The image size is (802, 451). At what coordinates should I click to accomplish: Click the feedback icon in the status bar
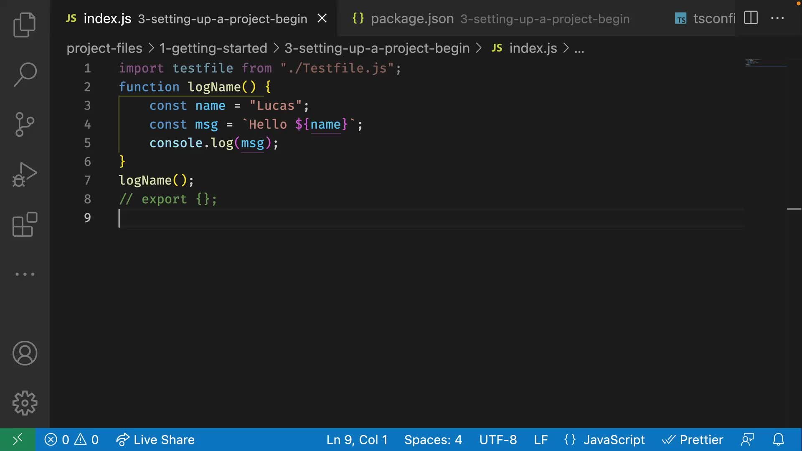(747, 440)
